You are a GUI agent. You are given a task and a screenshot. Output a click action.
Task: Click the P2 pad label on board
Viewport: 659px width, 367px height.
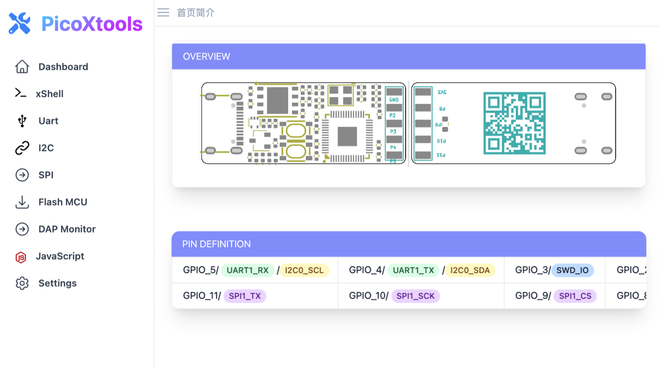click(x=393, y=115)
